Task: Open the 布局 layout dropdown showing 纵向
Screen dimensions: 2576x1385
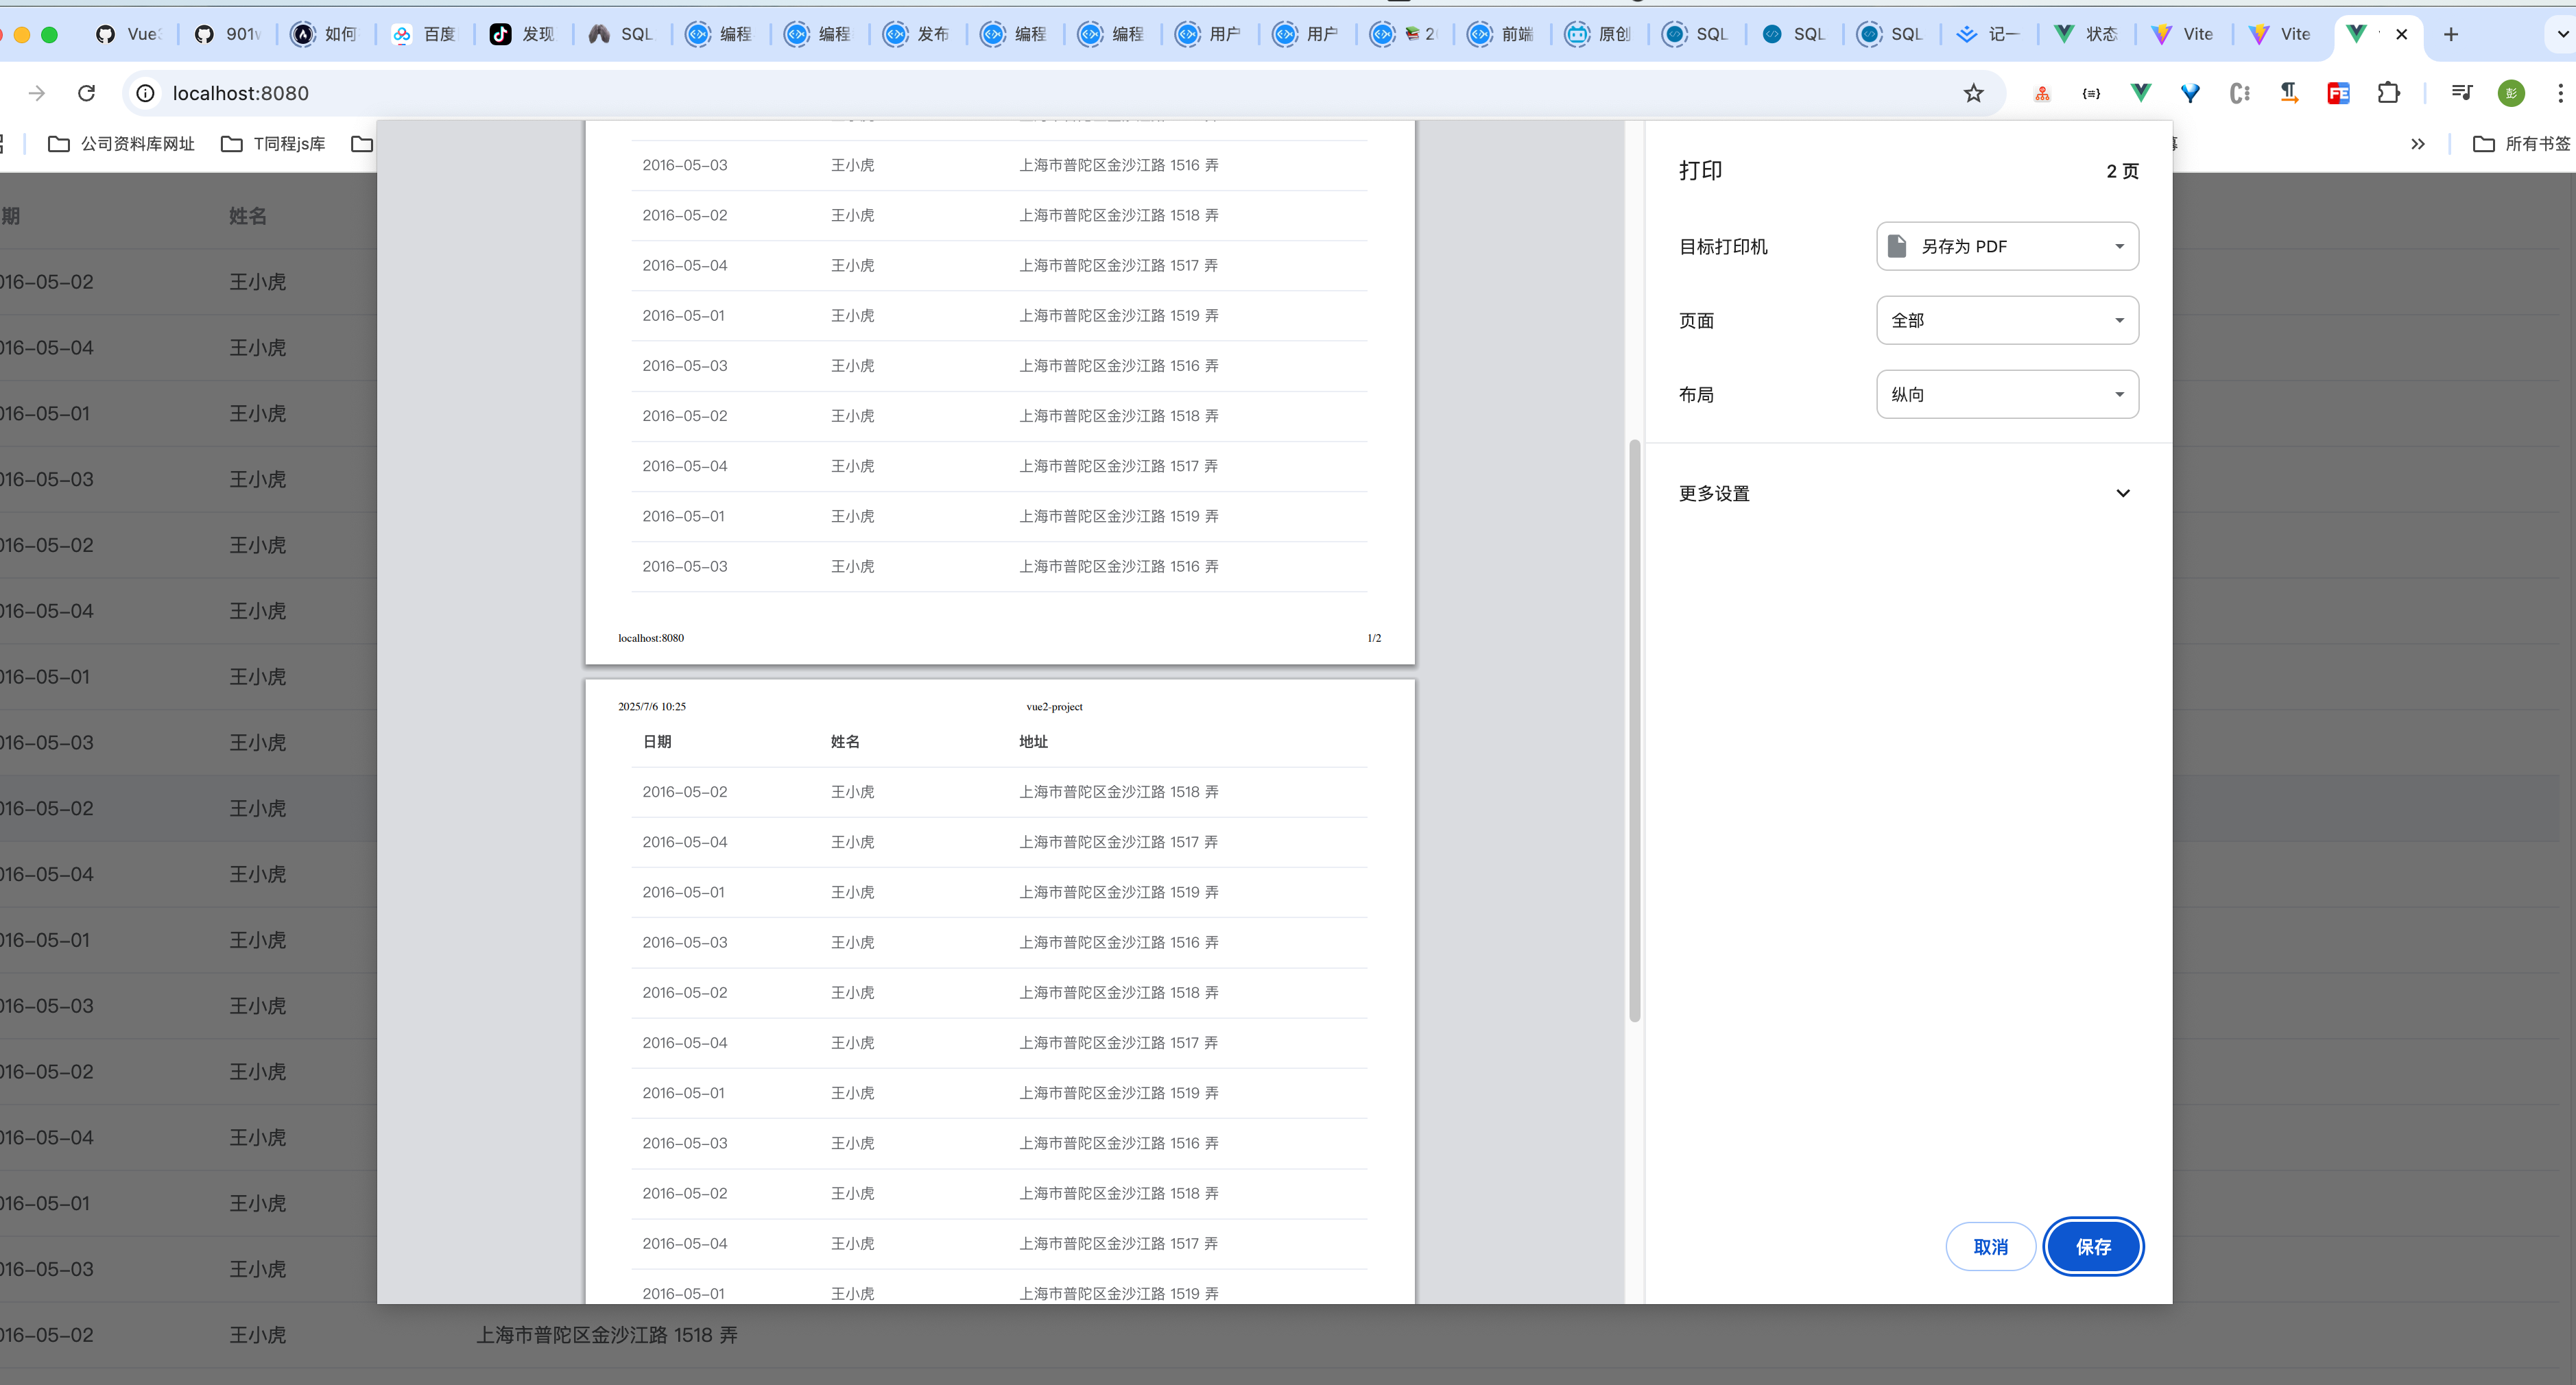Action: [2007, 394]
